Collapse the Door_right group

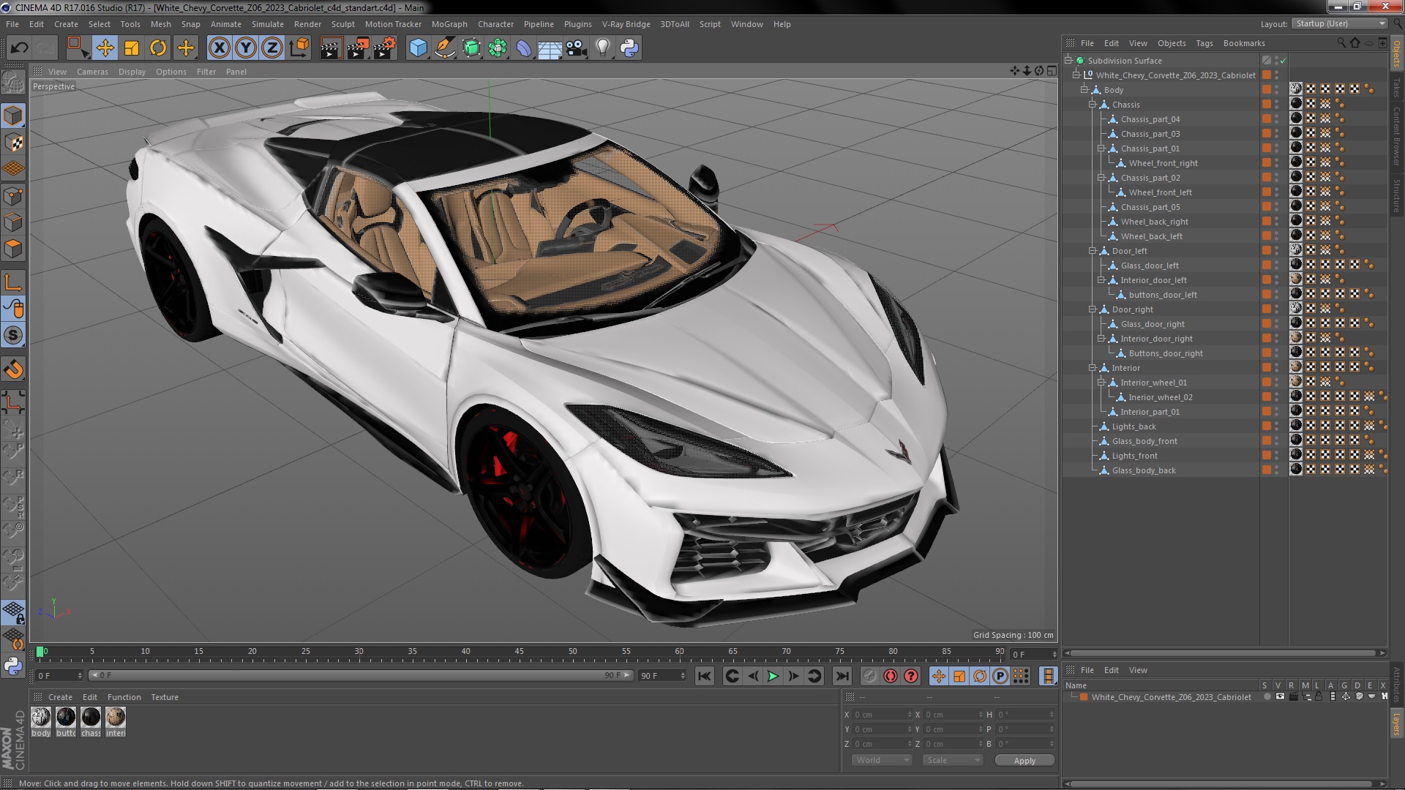1093,309
